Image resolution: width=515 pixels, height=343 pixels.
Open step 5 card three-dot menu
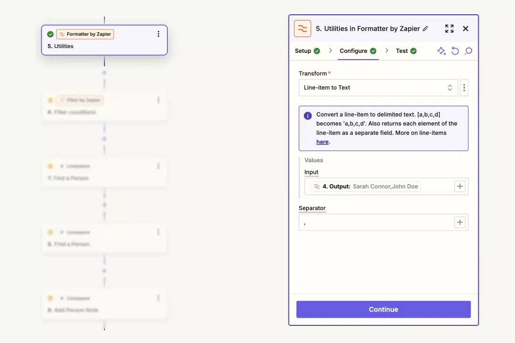click(x=158, y=34)
